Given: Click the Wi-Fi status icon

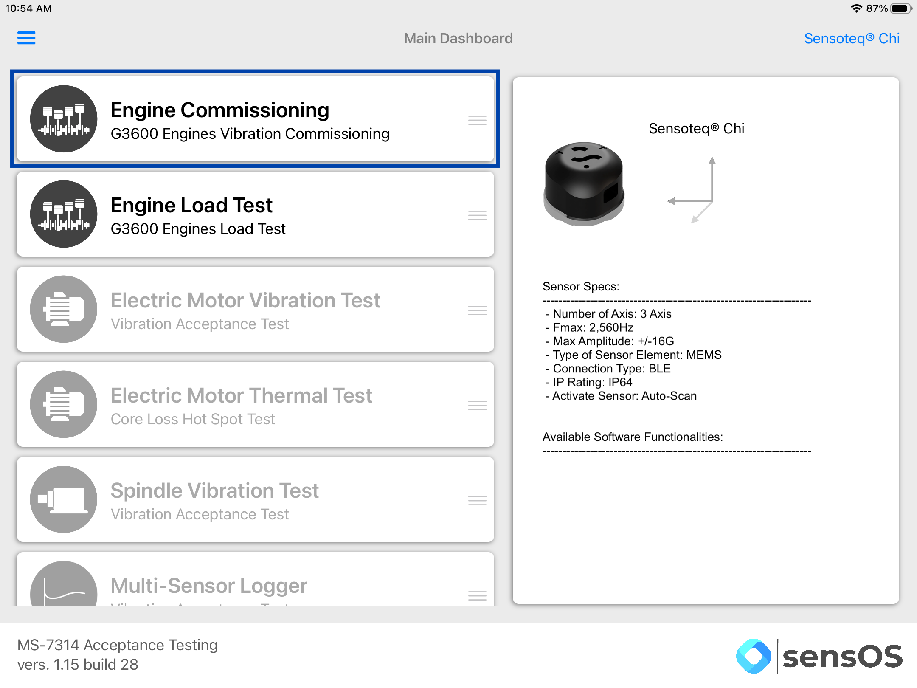Looking at the screenshot, I should pyautogui.click(x=856, y=8).
